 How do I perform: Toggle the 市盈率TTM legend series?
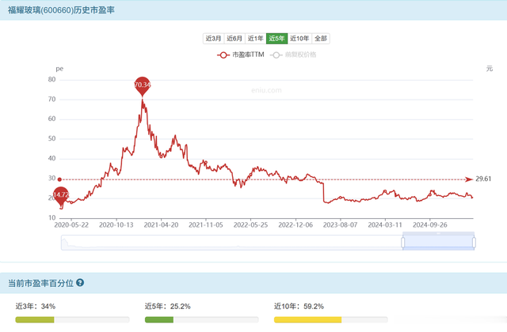(x=241, y=55)
